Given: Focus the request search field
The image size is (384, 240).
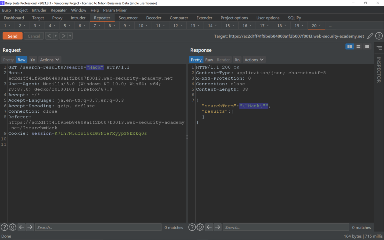Looking at the screenshot, I should (x=98, y=228).
